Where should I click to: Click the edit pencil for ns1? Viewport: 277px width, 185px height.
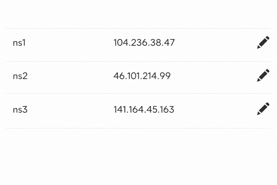point(263,43)
